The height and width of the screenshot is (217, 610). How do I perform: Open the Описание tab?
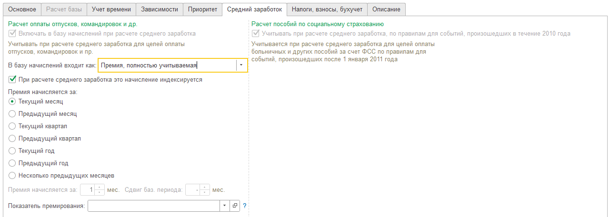[387, 9]
